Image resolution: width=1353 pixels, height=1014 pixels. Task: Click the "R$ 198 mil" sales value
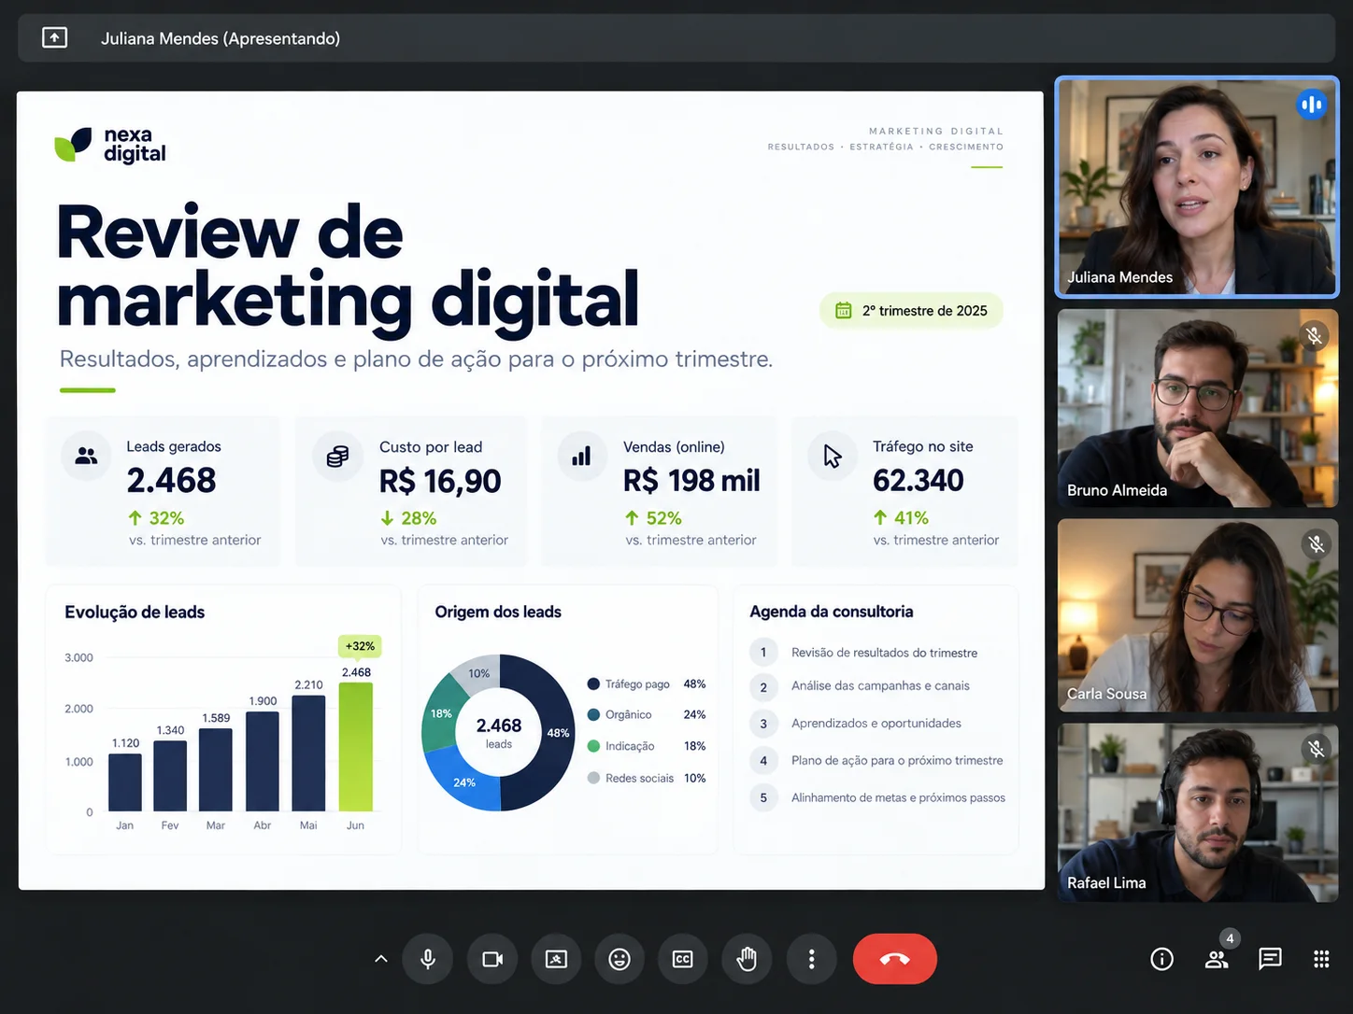coord(691,481)
